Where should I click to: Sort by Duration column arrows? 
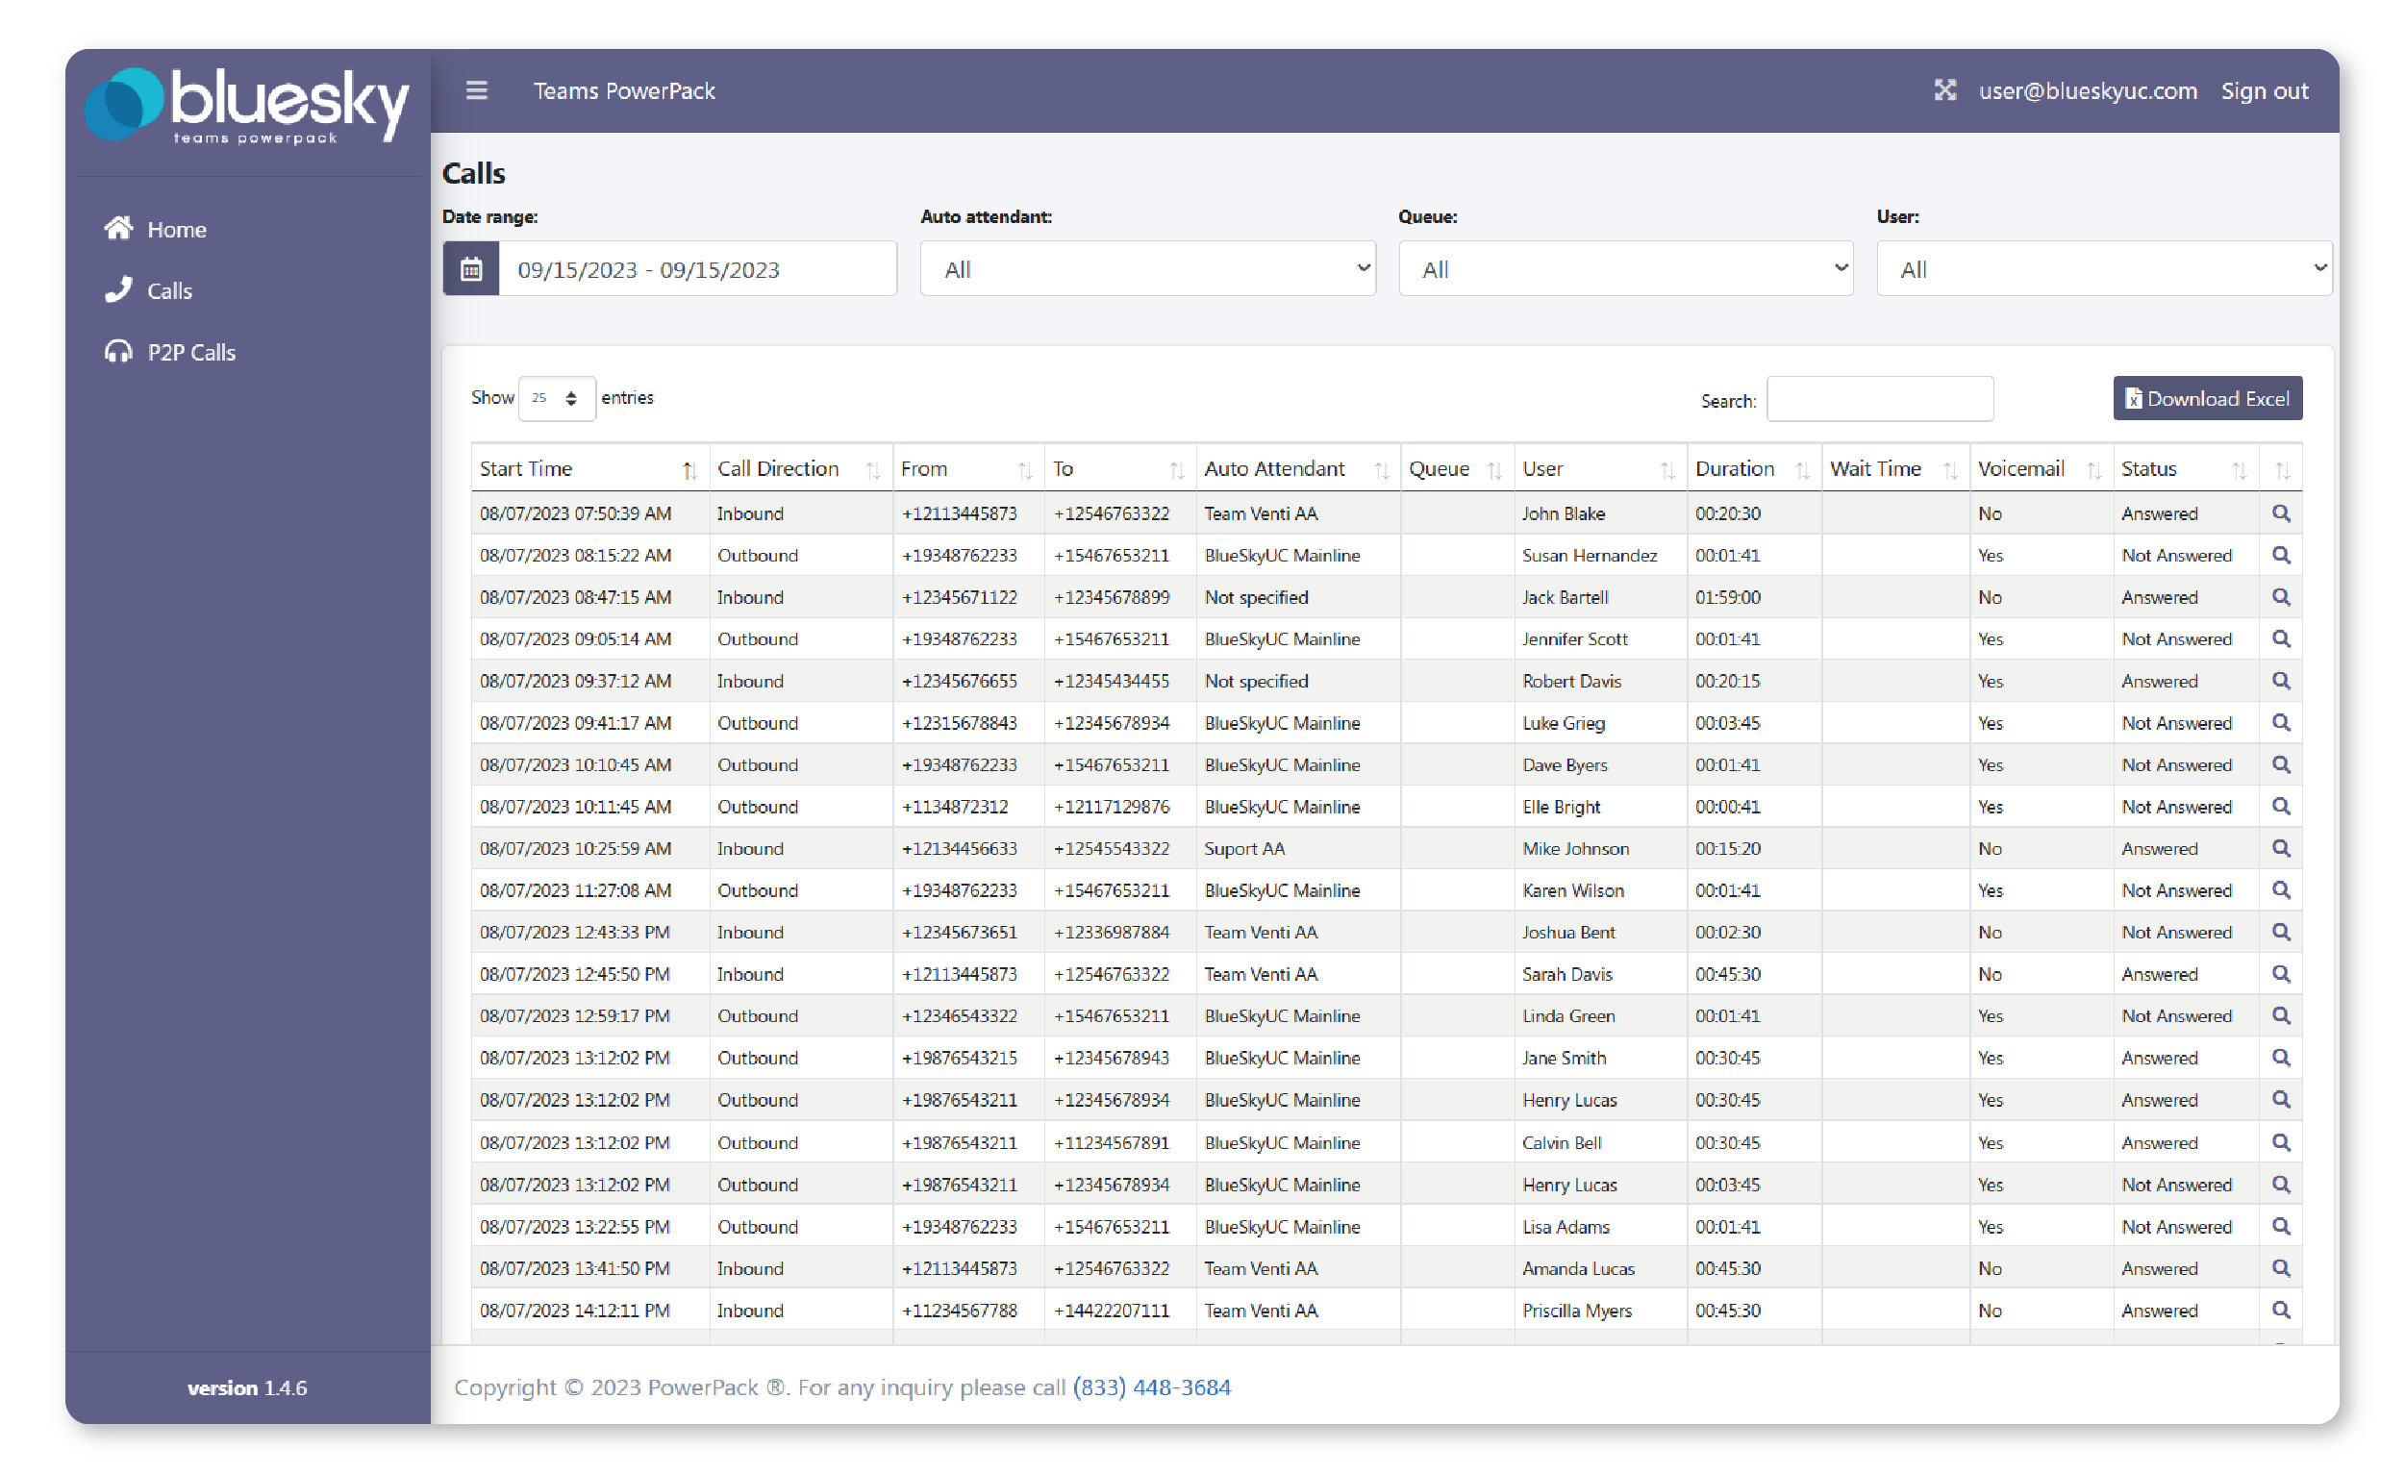click(1802, 470)
